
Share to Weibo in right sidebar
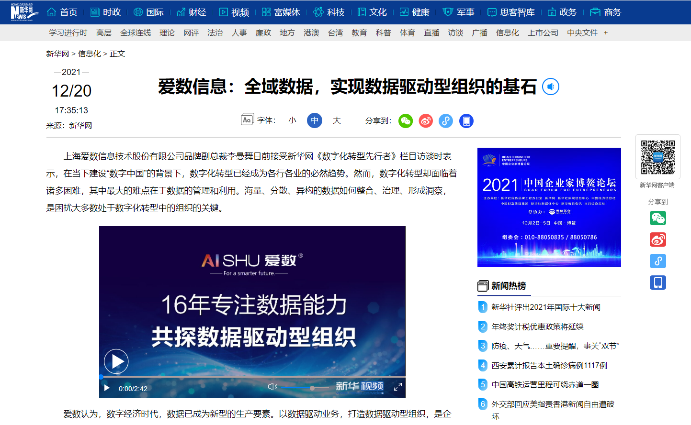(658, 240)
